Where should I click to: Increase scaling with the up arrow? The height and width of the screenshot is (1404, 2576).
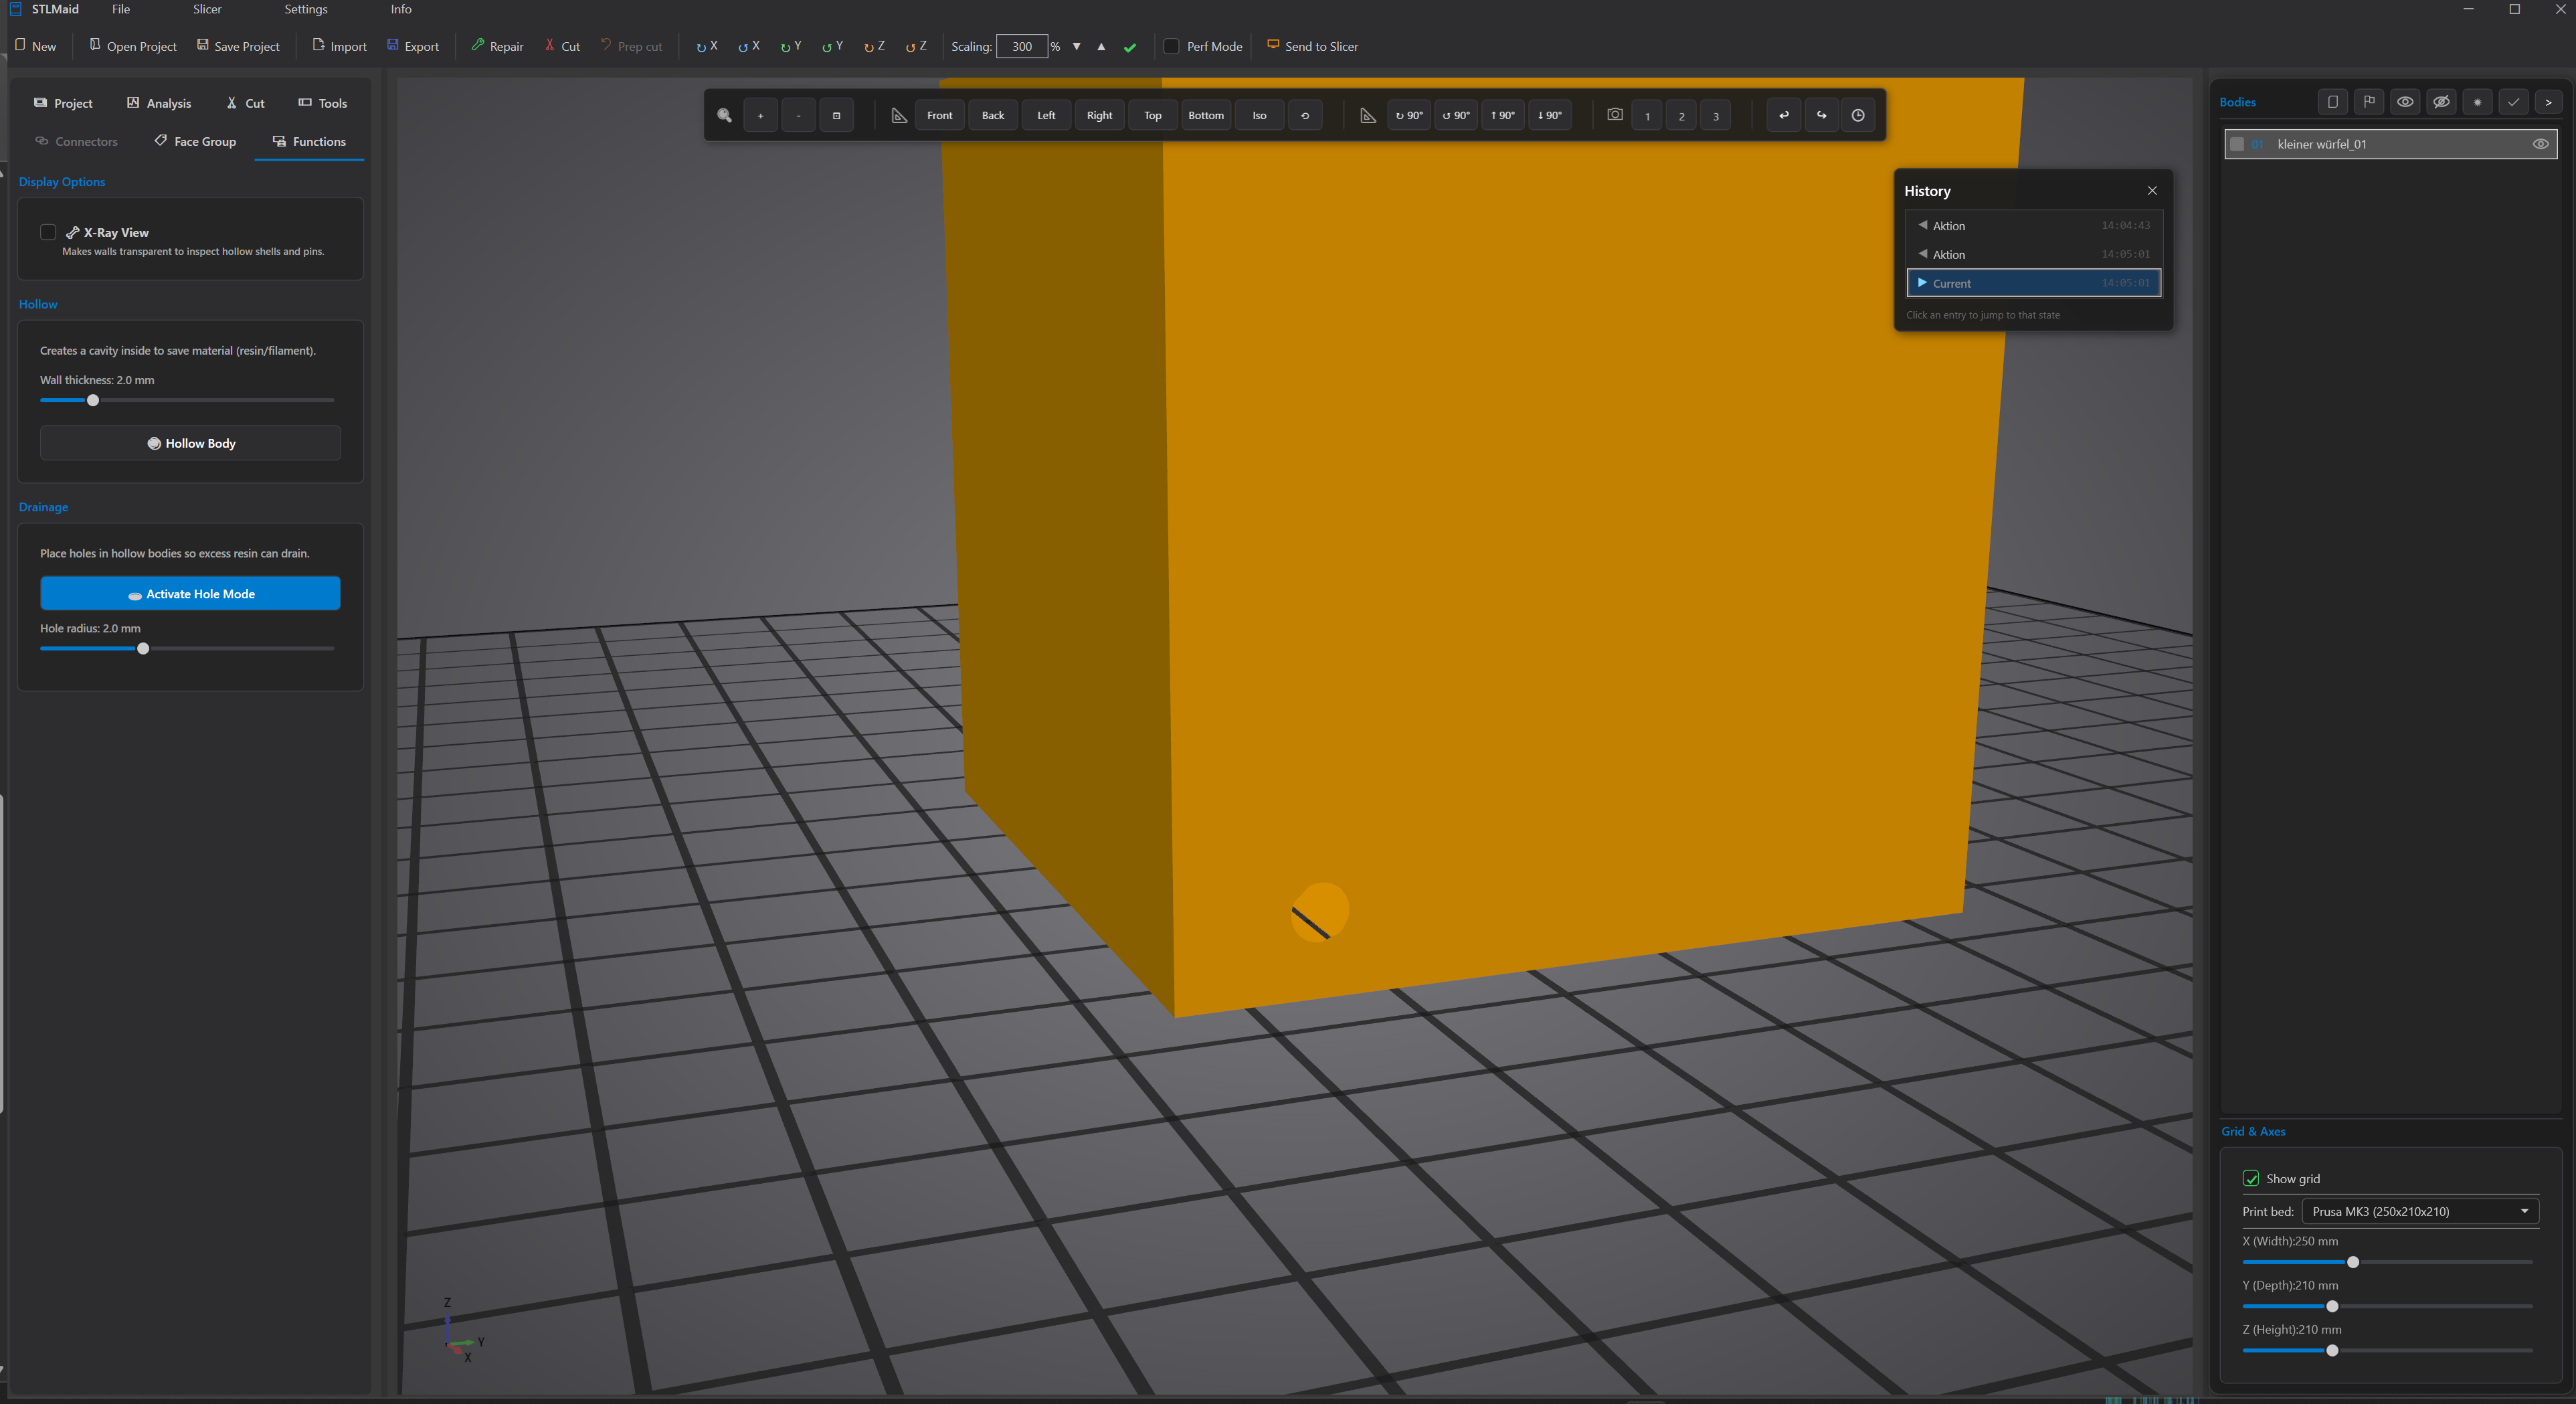click(1101, 46)
